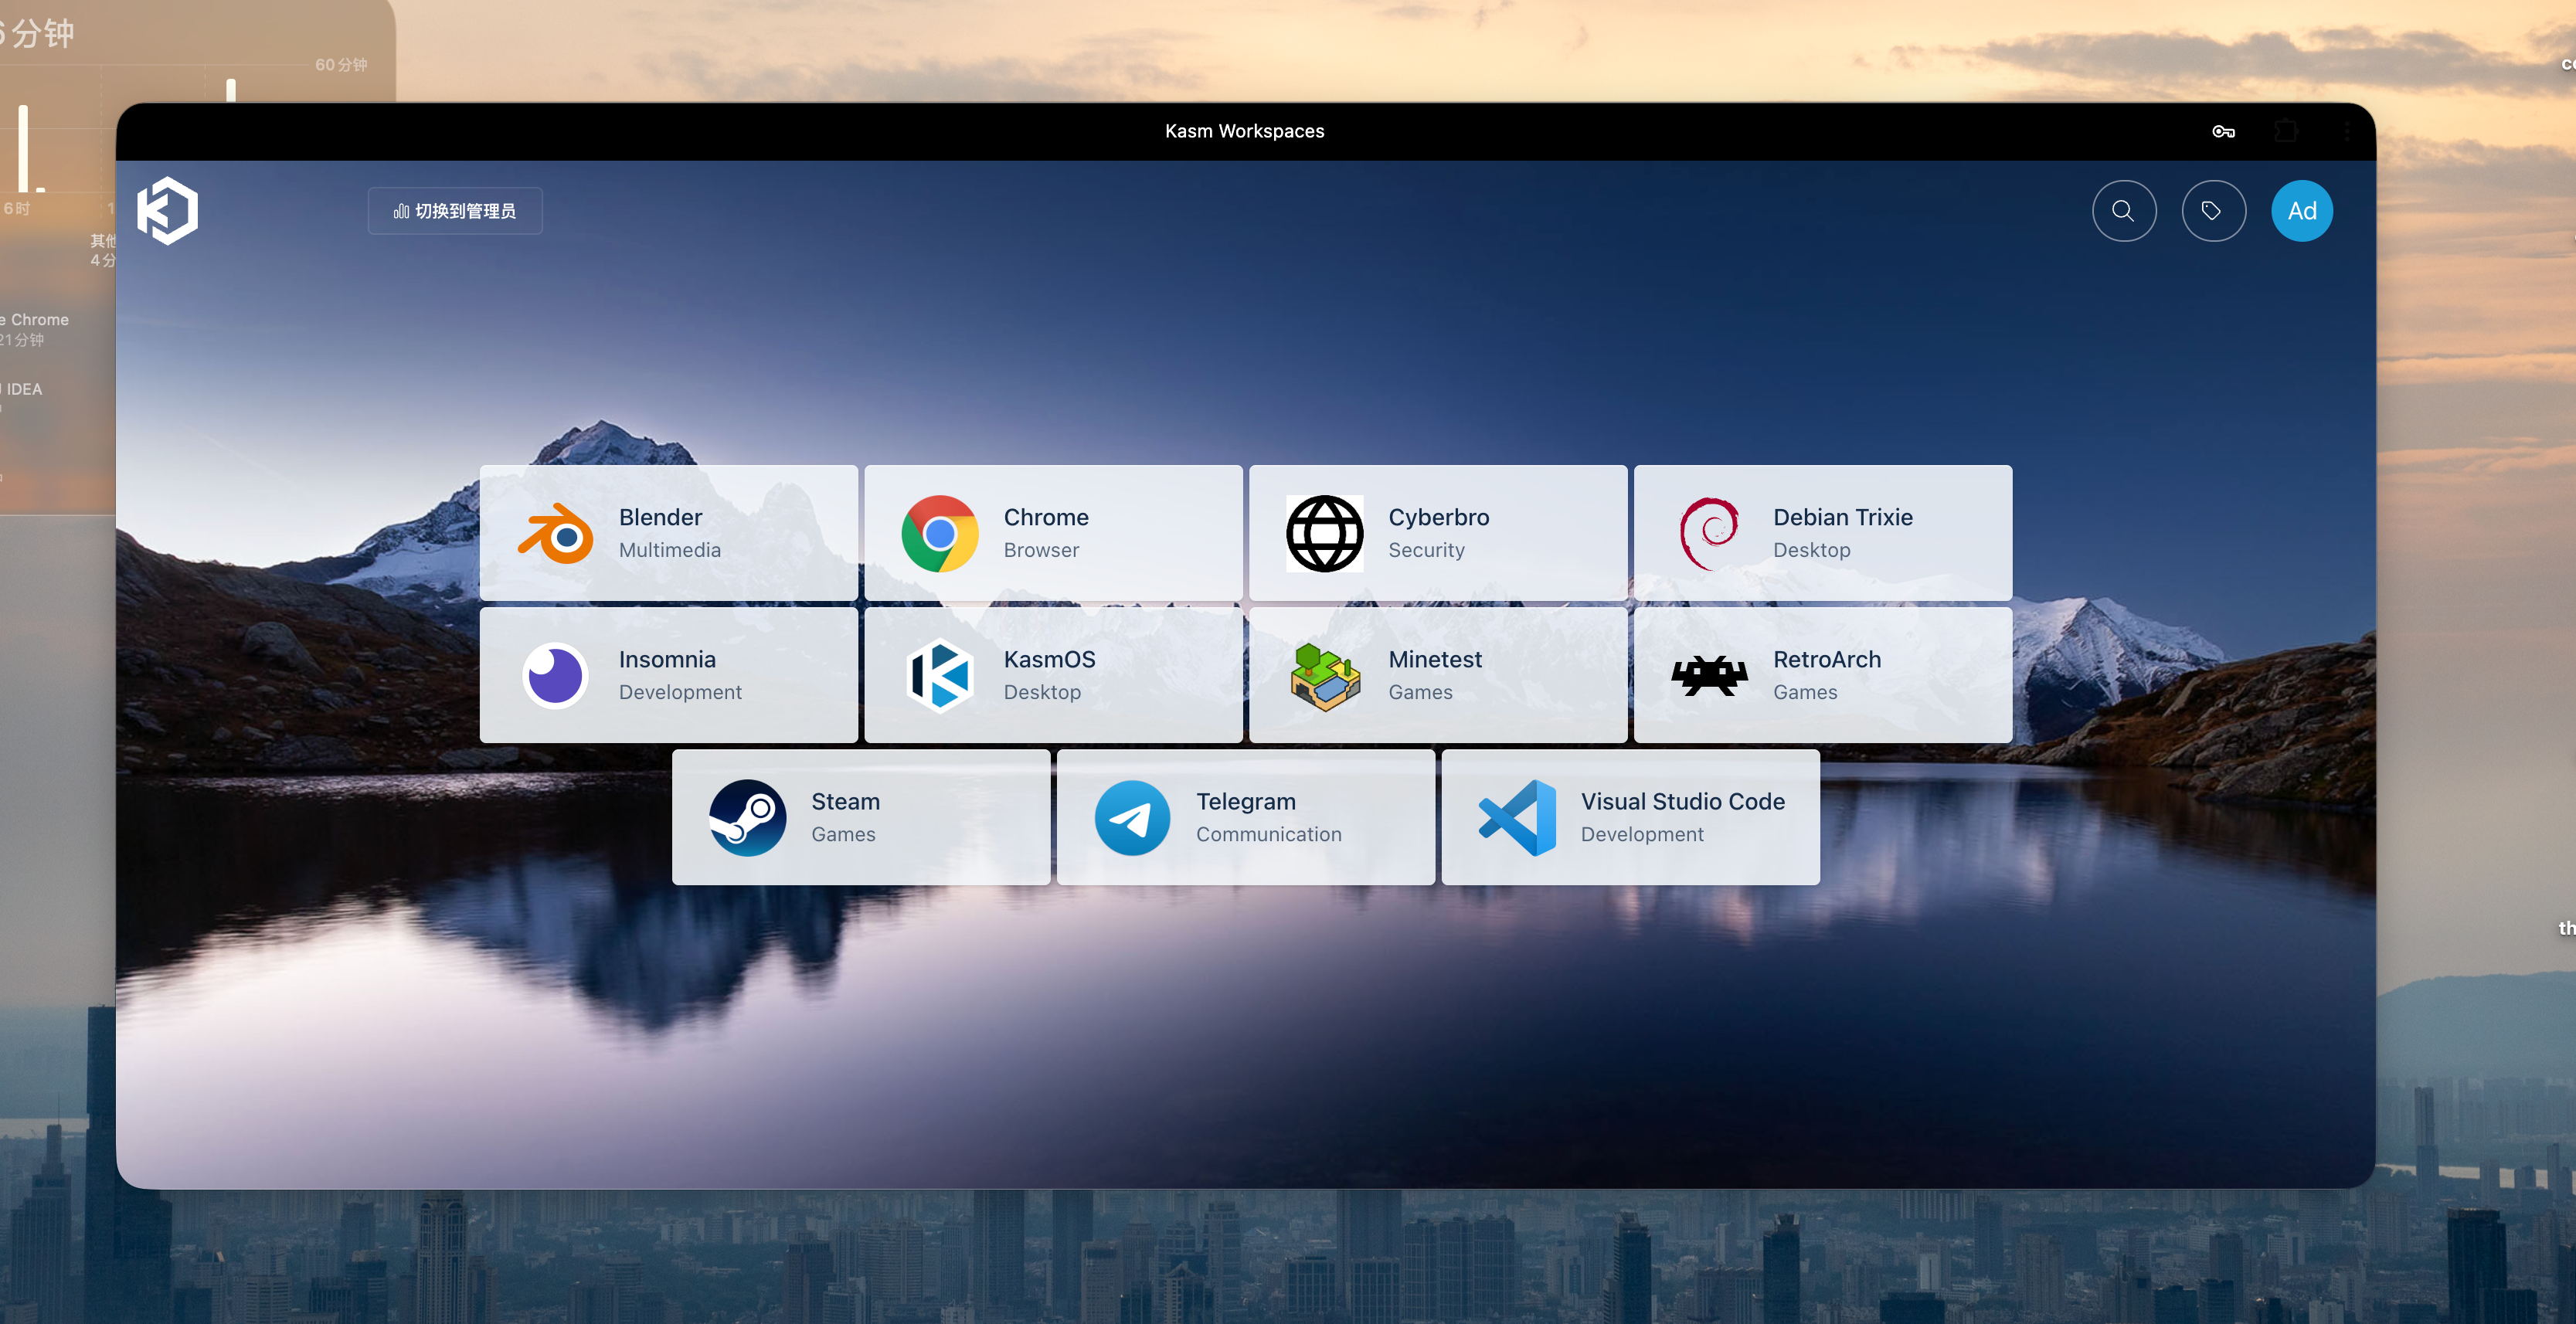Select the Debian Trixie desktop tile
This screenshot has height=1324, width=2576.
click(x=1822, y=533)
